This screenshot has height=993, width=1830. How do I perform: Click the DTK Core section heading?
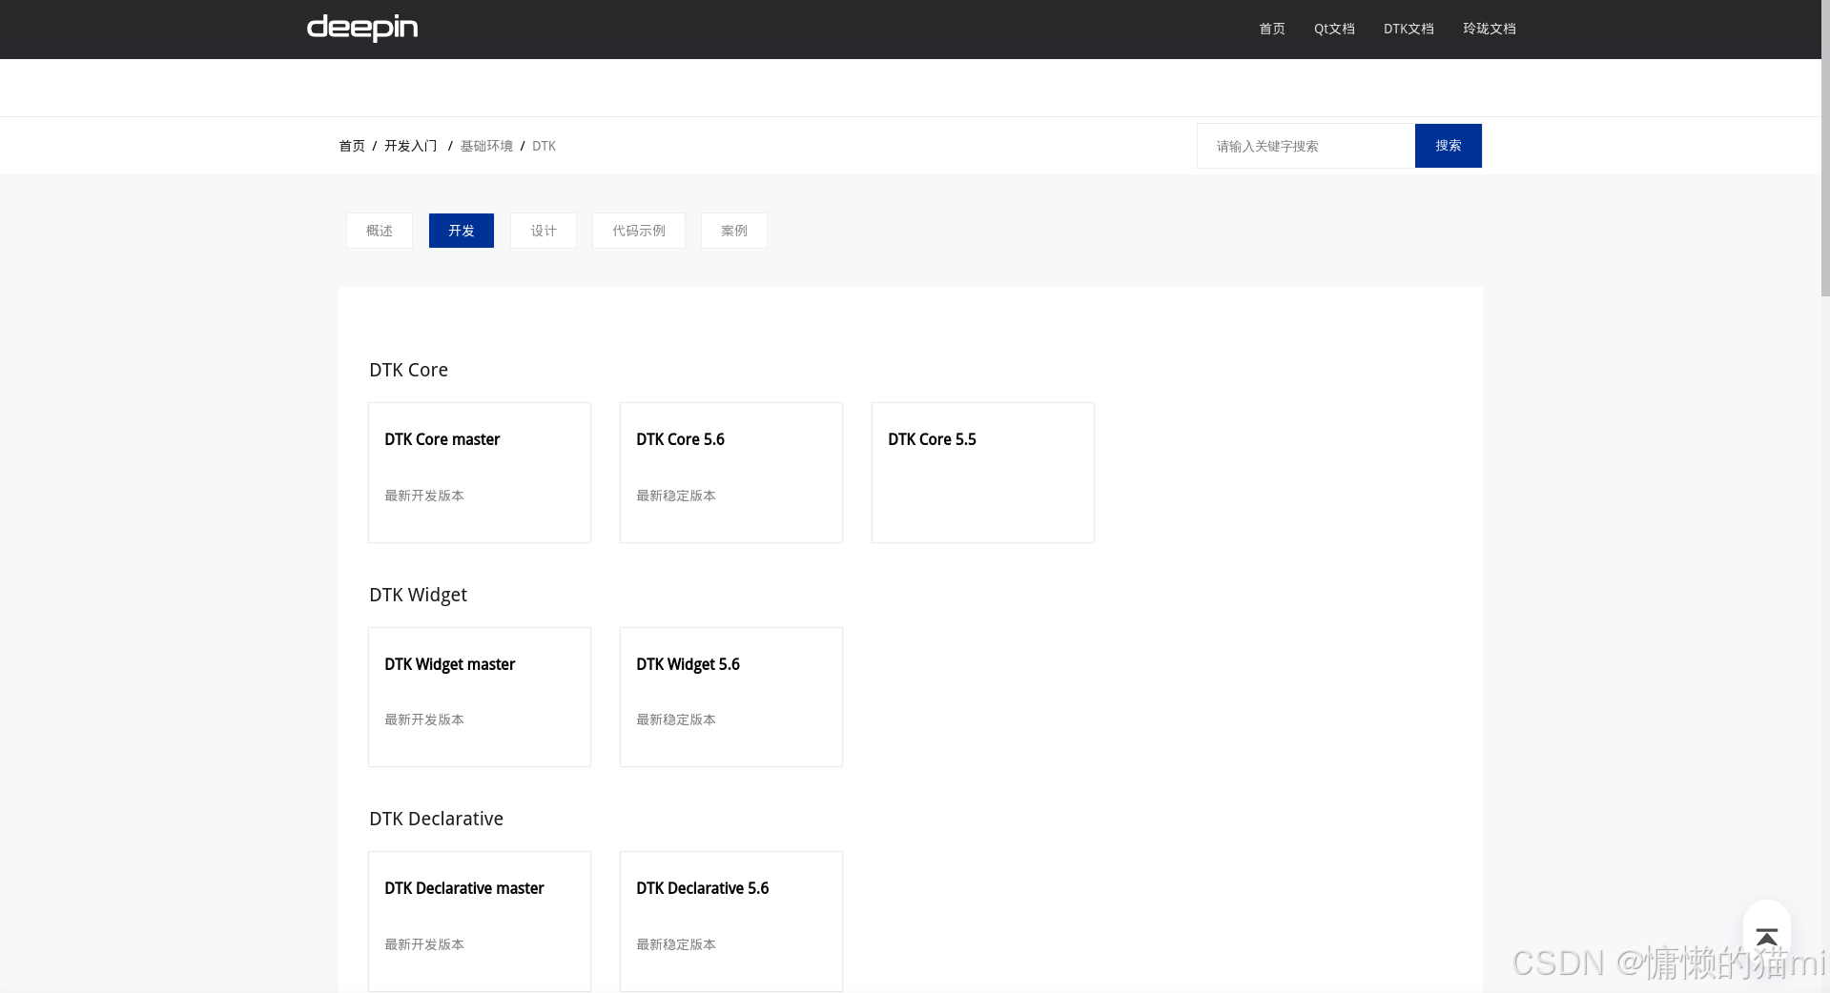pos(408,370)
